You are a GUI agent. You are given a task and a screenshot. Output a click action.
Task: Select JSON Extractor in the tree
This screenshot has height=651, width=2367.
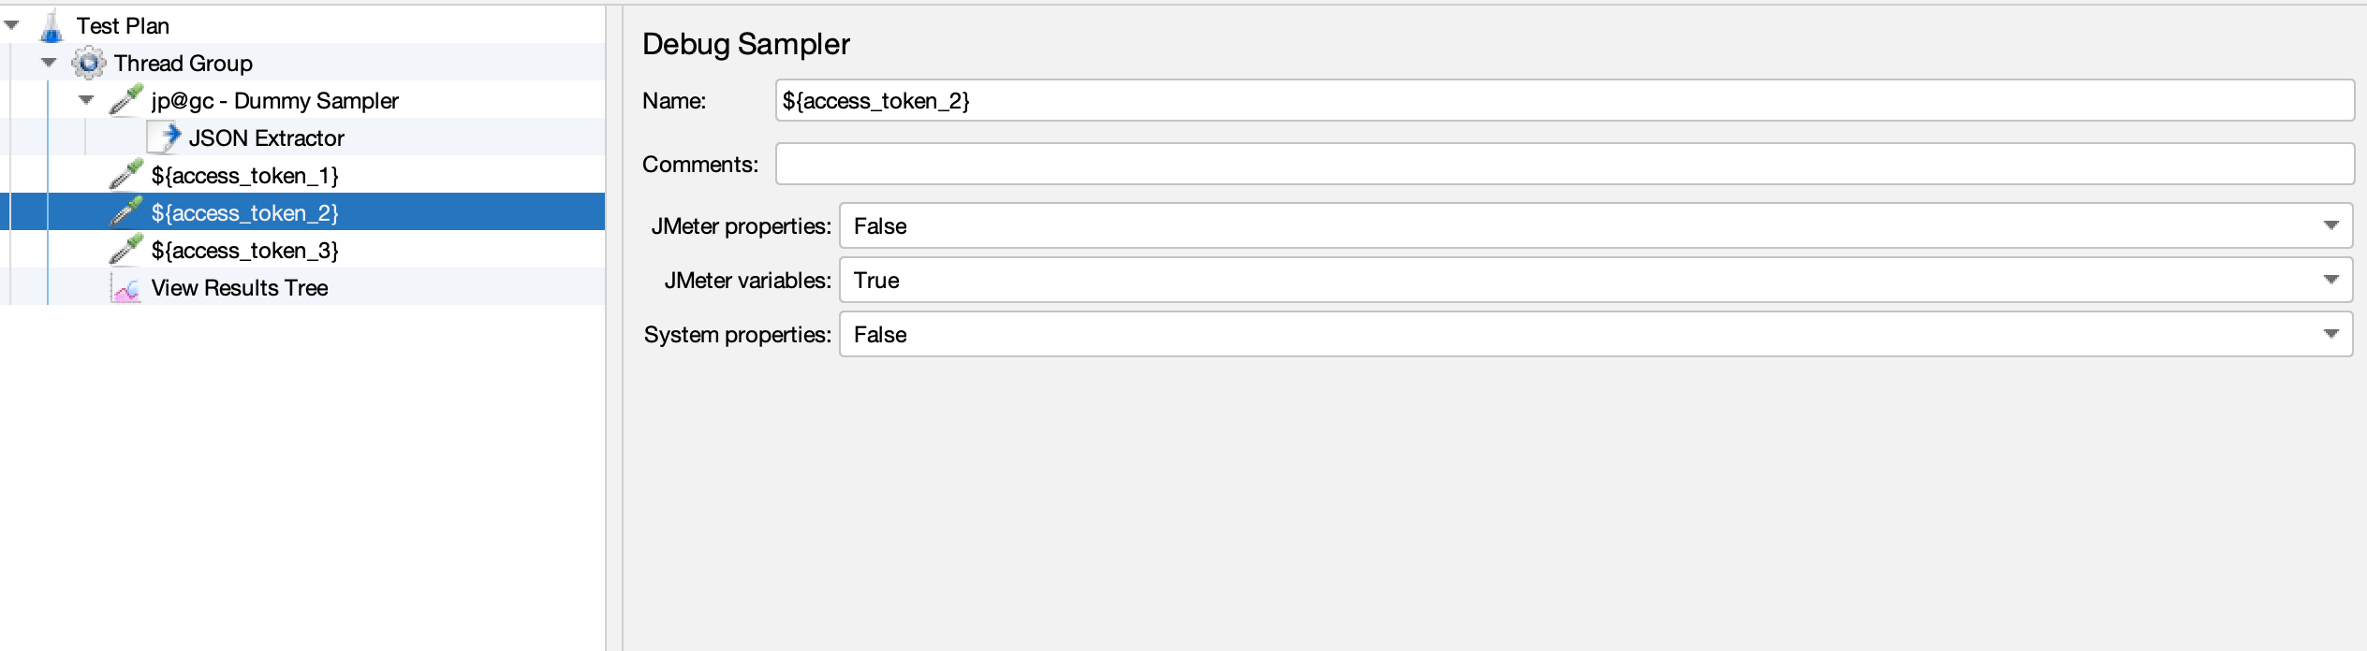[x=266, y=138]
